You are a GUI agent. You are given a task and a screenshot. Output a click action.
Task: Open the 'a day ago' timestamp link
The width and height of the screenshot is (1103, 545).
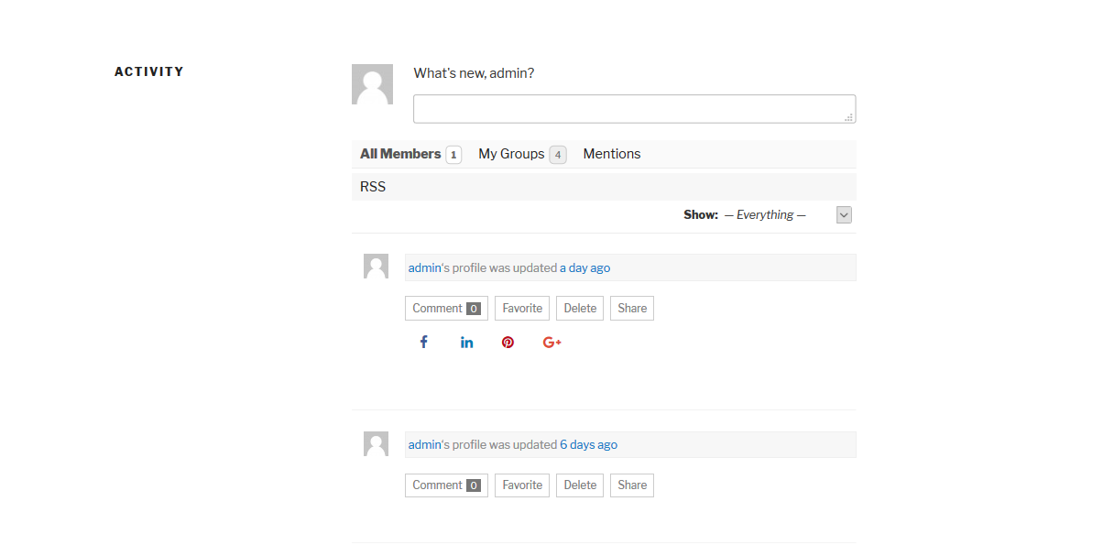point(584,268)
